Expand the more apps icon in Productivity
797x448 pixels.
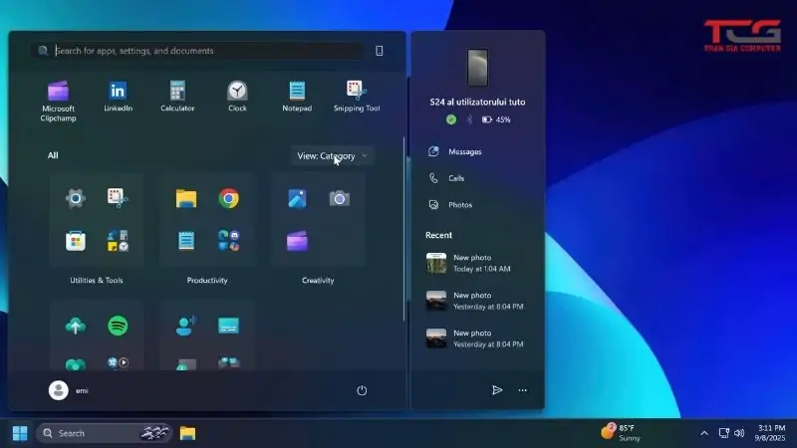[229, 241]
